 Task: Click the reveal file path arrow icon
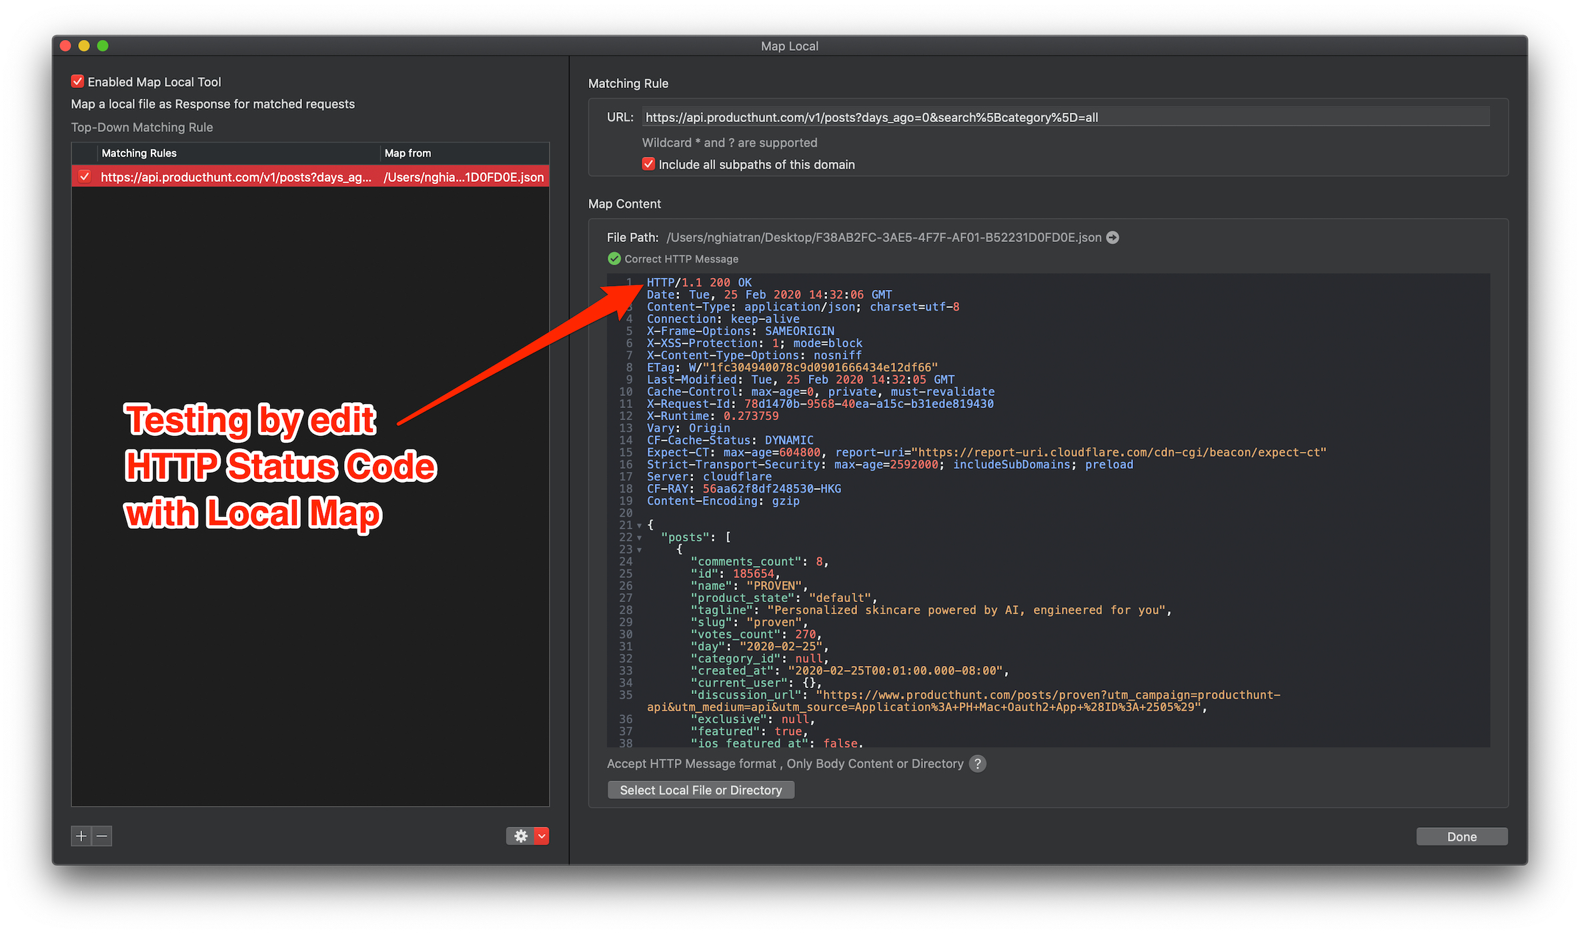tap(1112, 237)
